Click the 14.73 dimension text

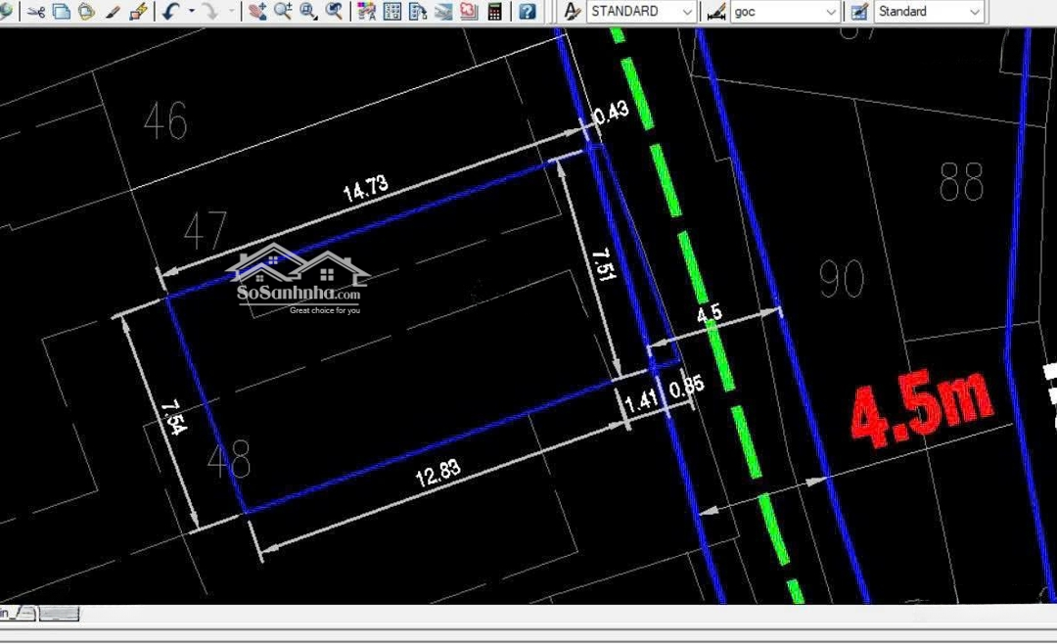(x=366, y=188)
